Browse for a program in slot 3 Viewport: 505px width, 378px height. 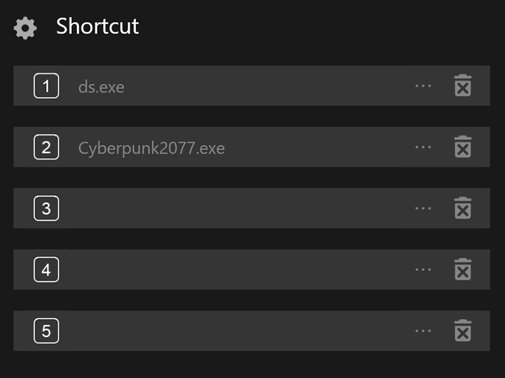(x=423, y=208)
